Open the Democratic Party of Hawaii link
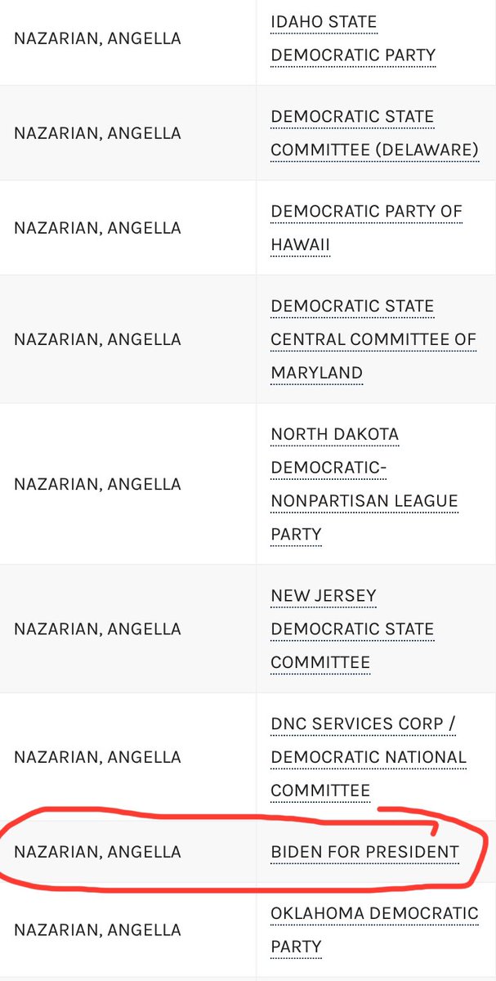The image size is (496, 981). [x=366, y=228]
